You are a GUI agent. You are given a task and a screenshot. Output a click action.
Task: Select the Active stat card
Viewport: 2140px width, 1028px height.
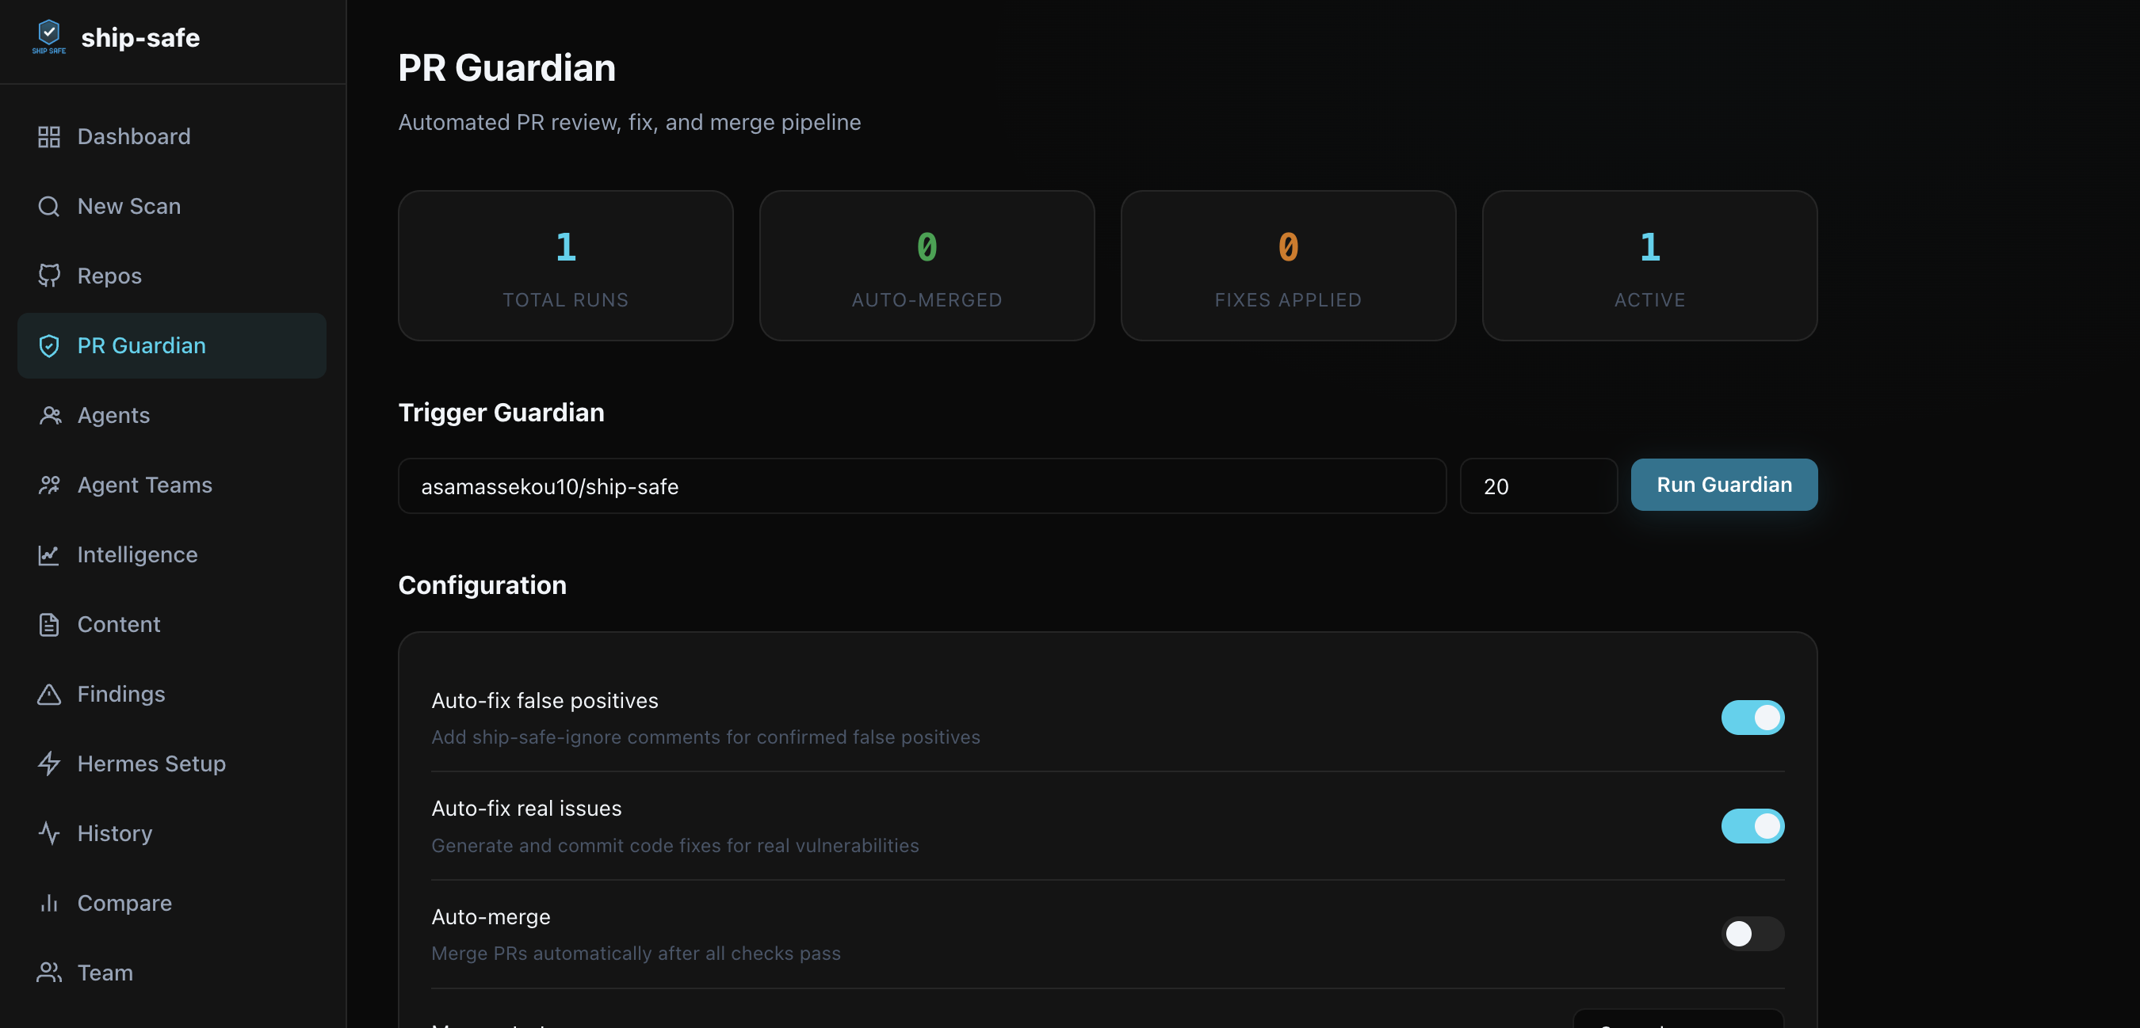pos(1650,266)
